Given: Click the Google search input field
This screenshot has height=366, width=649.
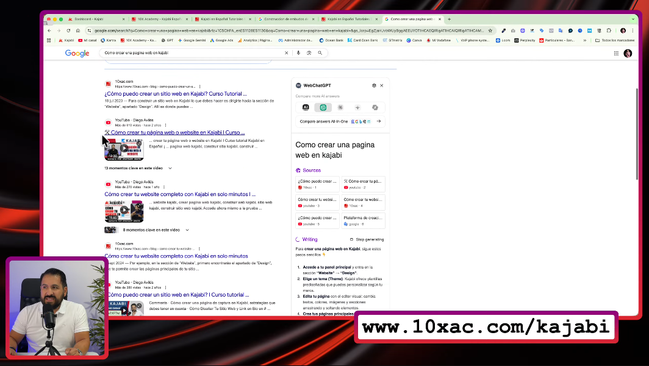Looking at the screenshot, I should [193, 53].
